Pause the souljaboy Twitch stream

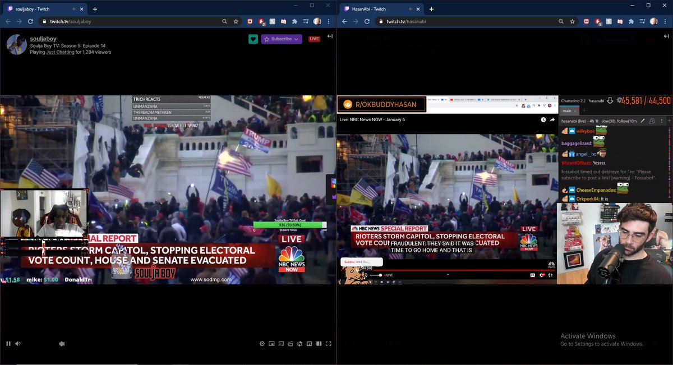pos(8,344)
